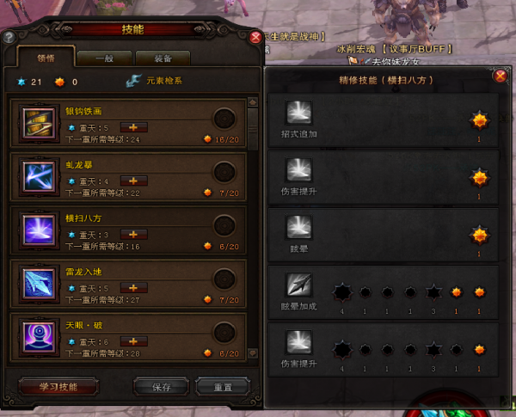This screenshot has width=516, height=417.
Task: Click the 招式追加 refinement icon
Action: [x=298, y=113]
